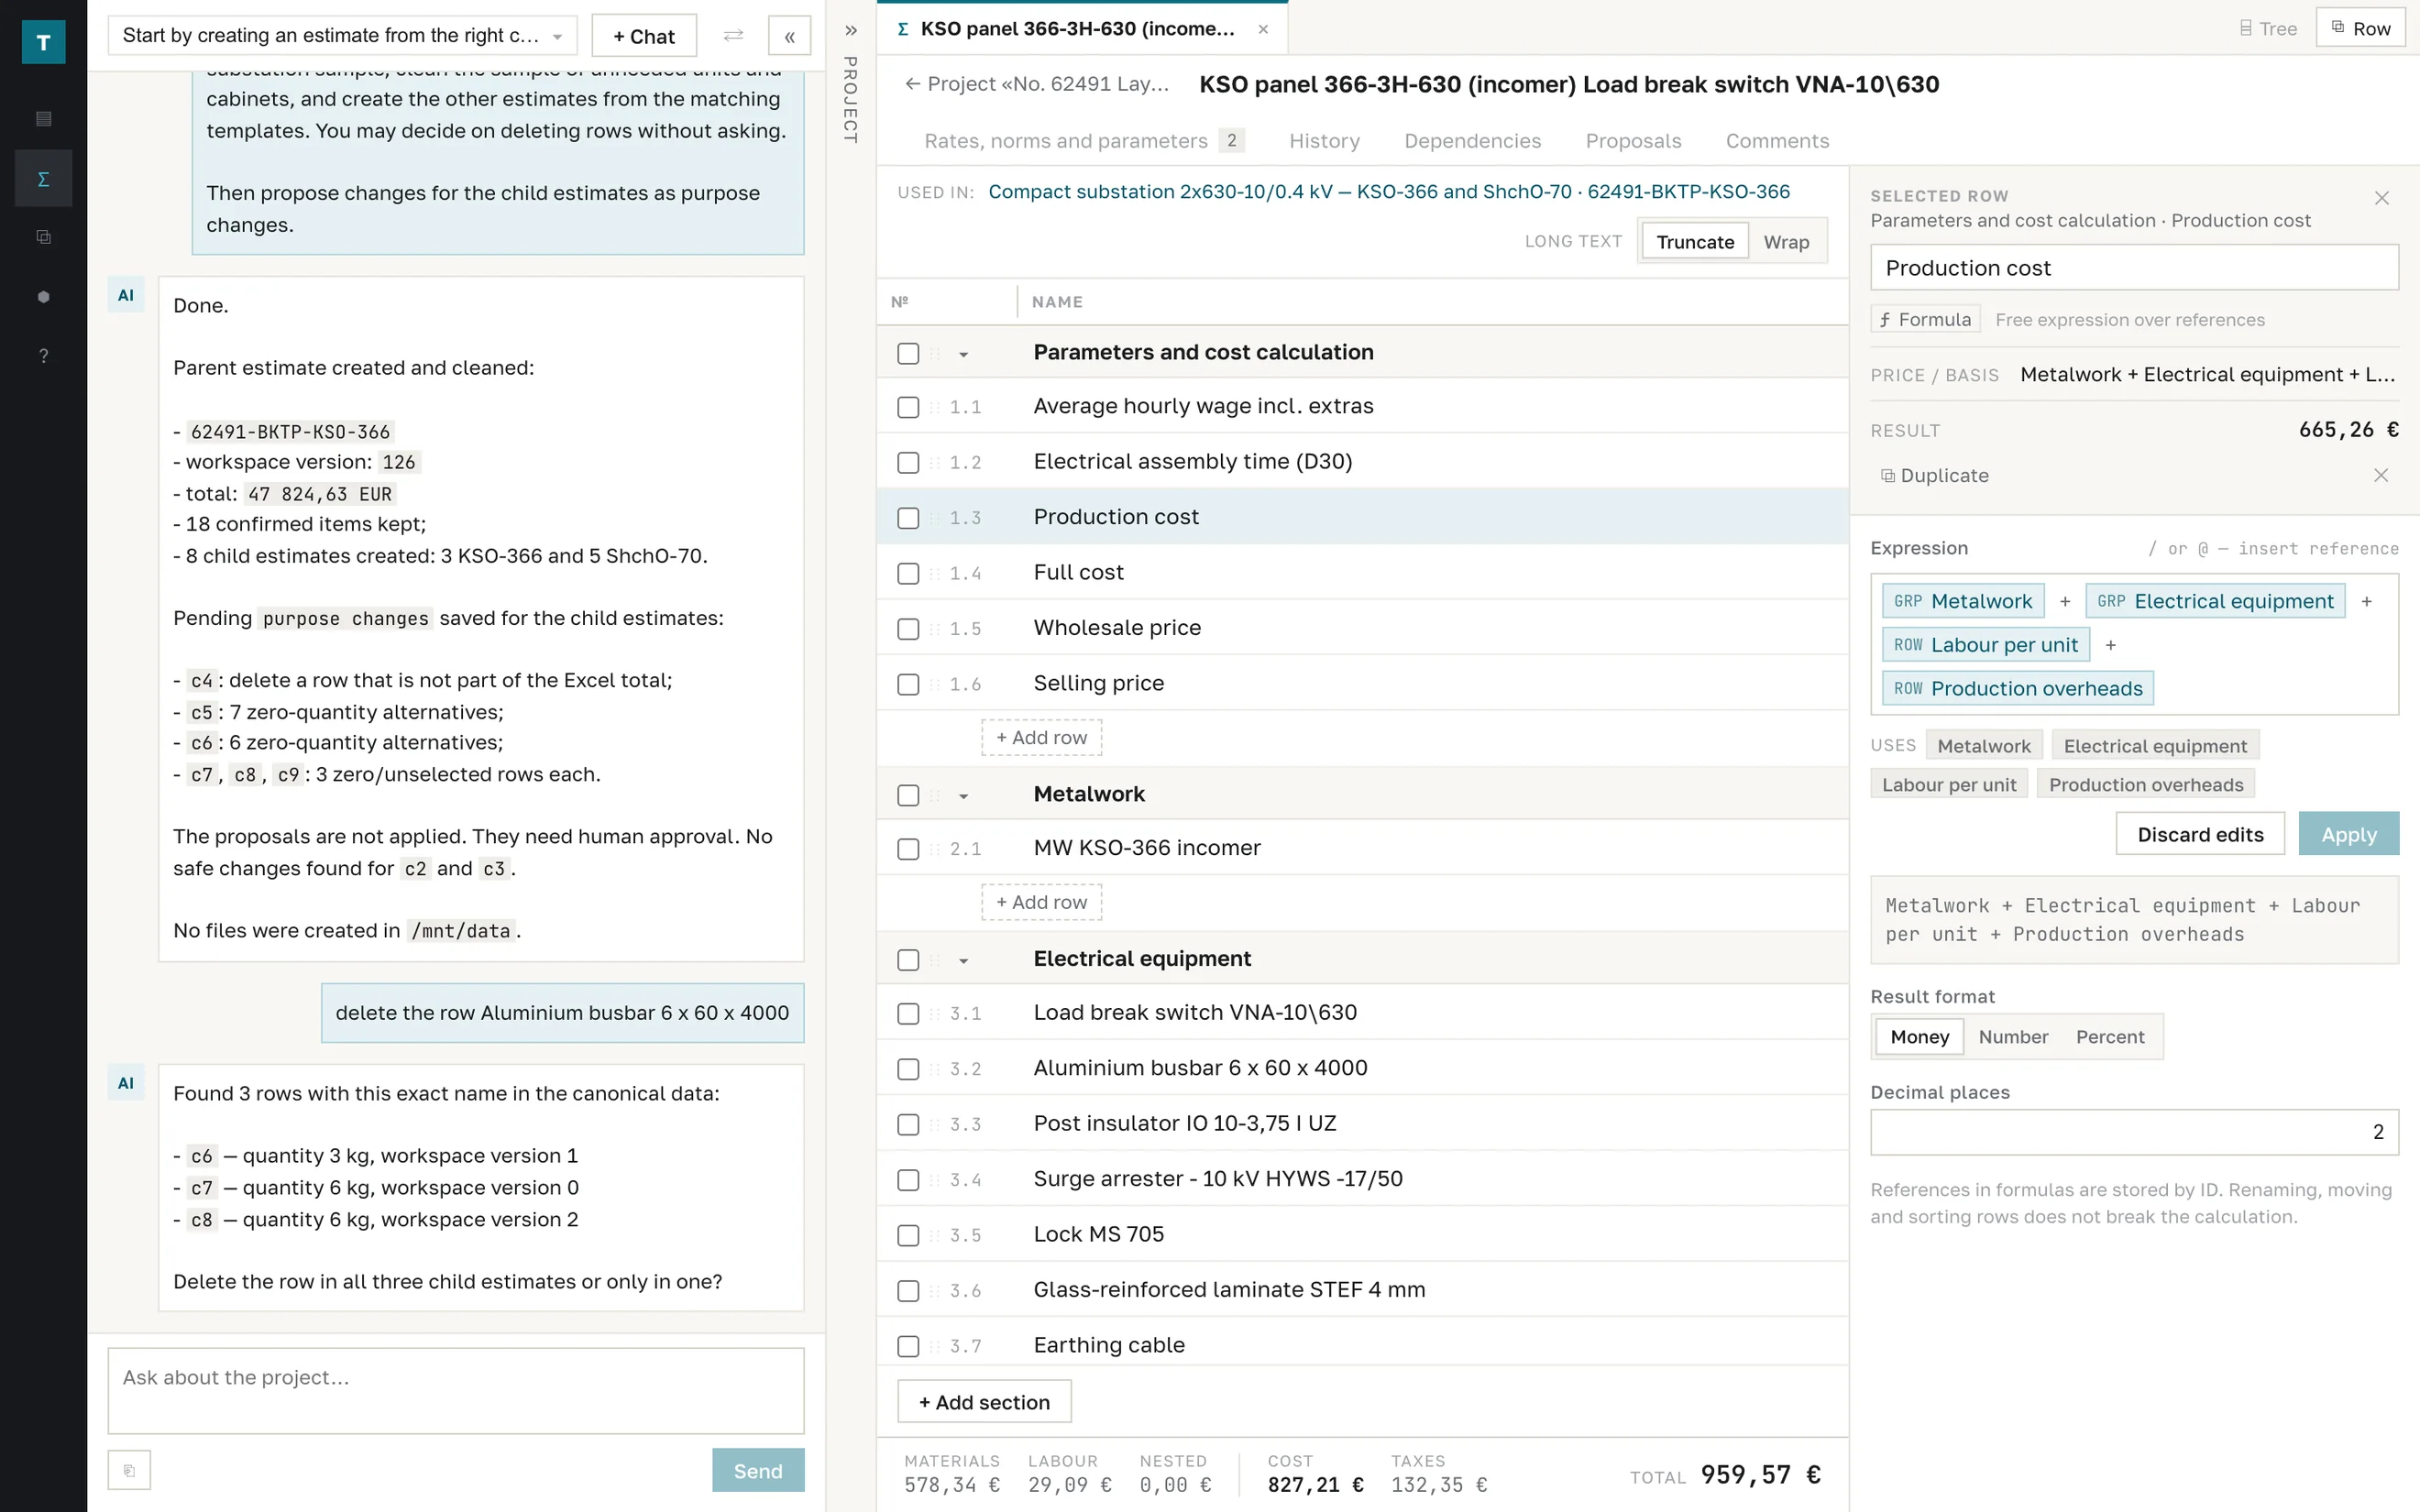Click Discard edits
Viewport: 2420px width, 1512px height.
click(x=2200, y=834)
